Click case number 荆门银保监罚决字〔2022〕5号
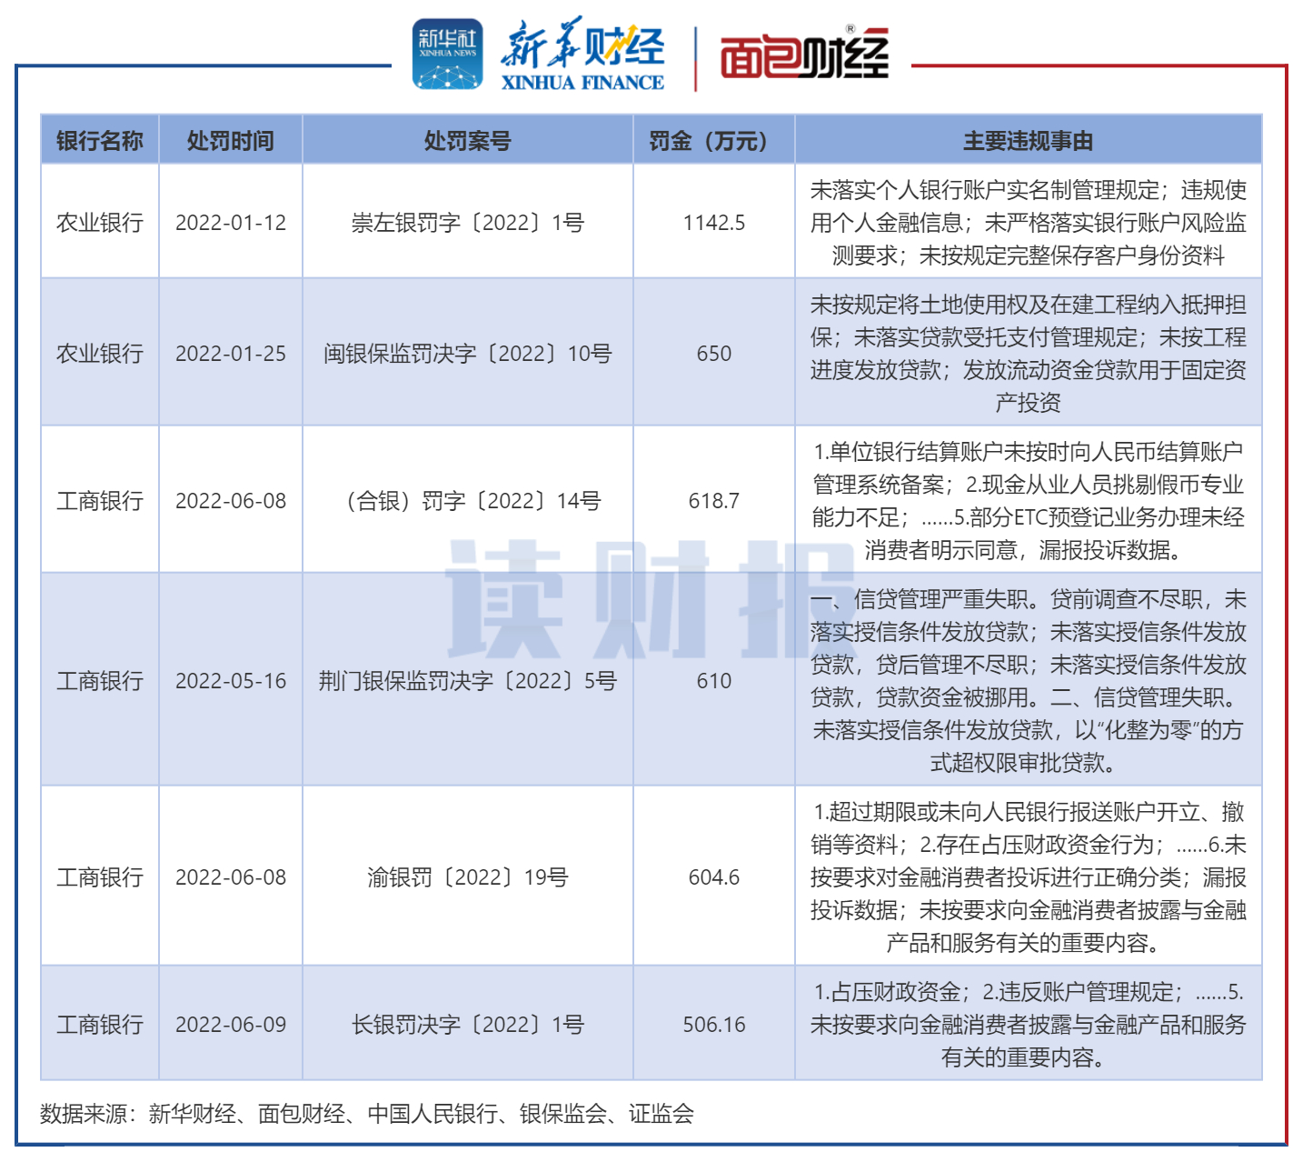 [x=467, y=681]
